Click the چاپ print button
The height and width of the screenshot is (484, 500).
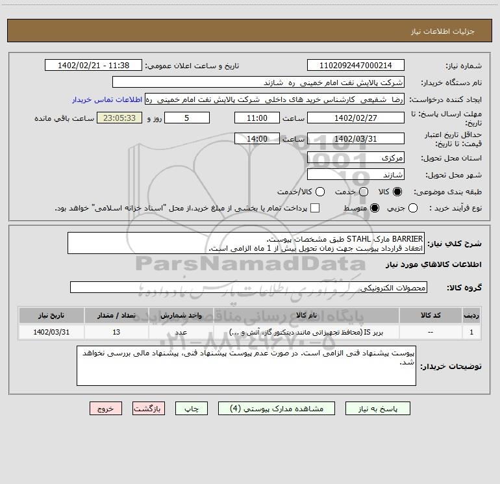192,409
